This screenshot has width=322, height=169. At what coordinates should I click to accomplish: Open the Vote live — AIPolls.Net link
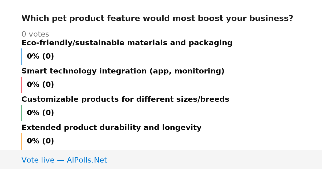click(64, 160)
